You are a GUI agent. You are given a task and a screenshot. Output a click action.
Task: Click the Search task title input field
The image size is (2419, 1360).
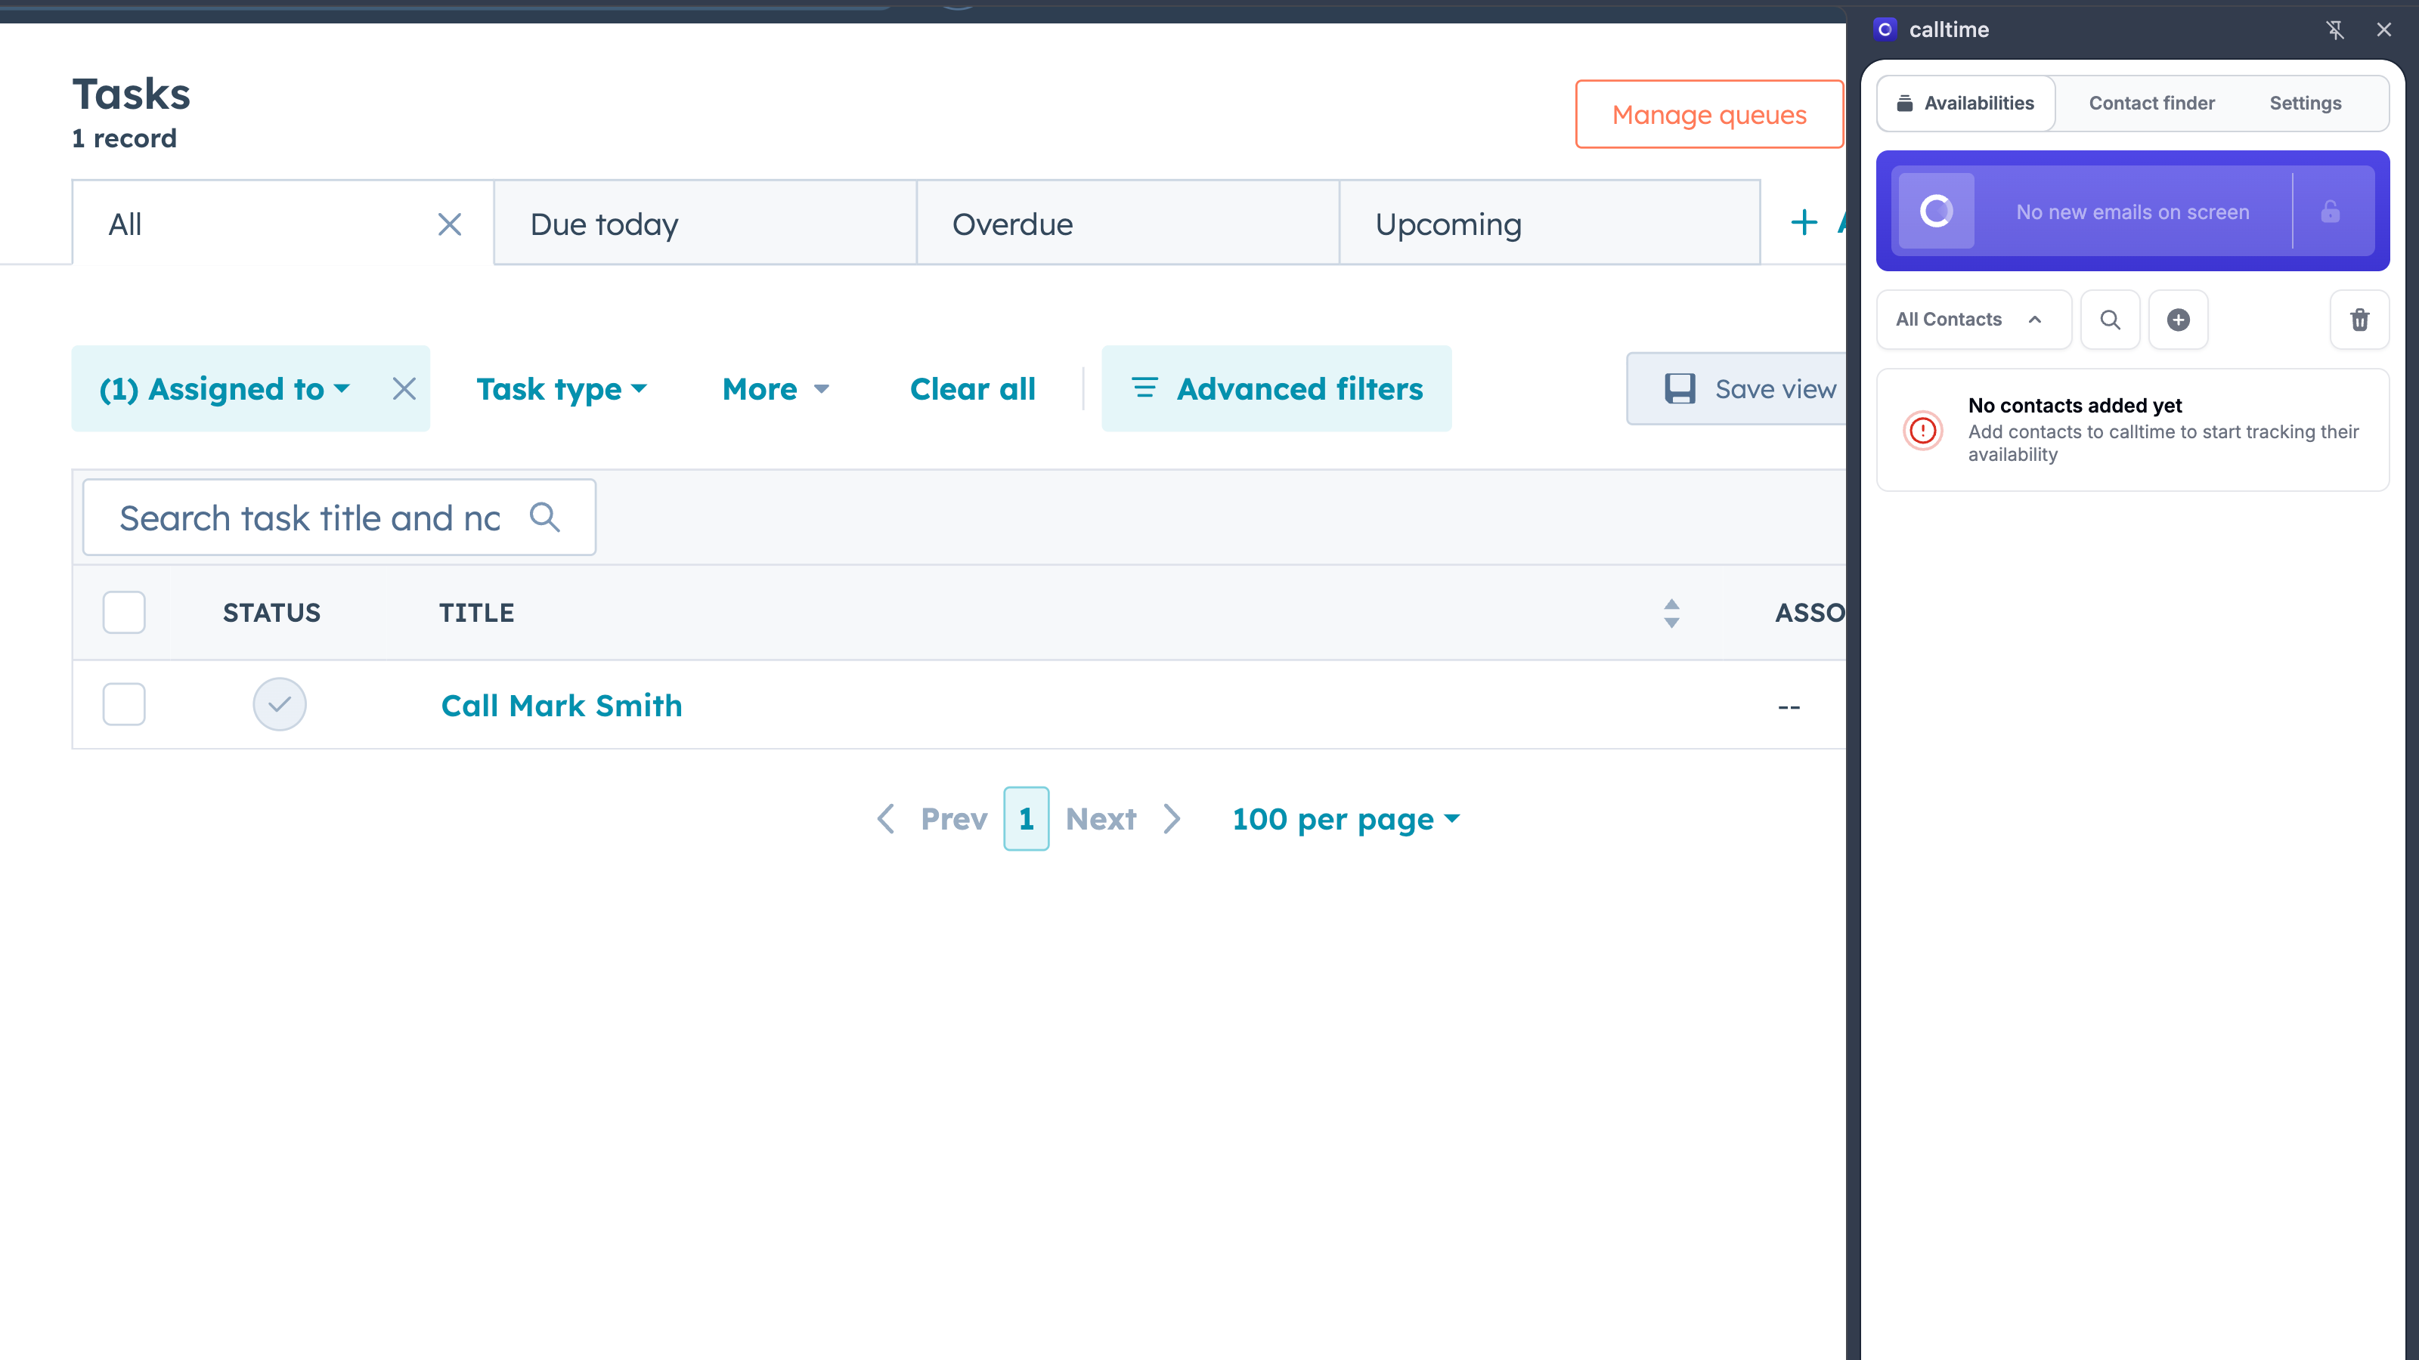(x=310, y=517)
